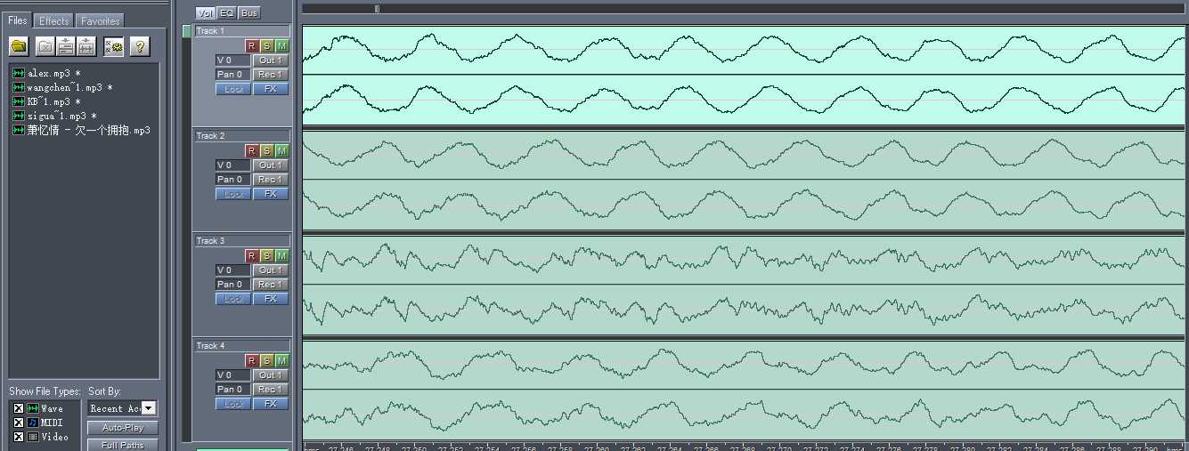Solo Track 3 with the S button
This screenshot has height=451, width=1189.
click(267, 255)
